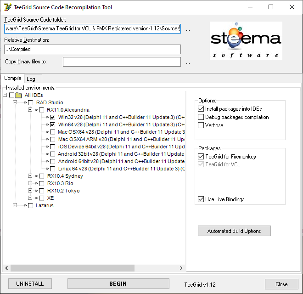This screenshot has width=303, height=294.
Task: Maximize the recompilation tool window
Action: coord(271,7)
